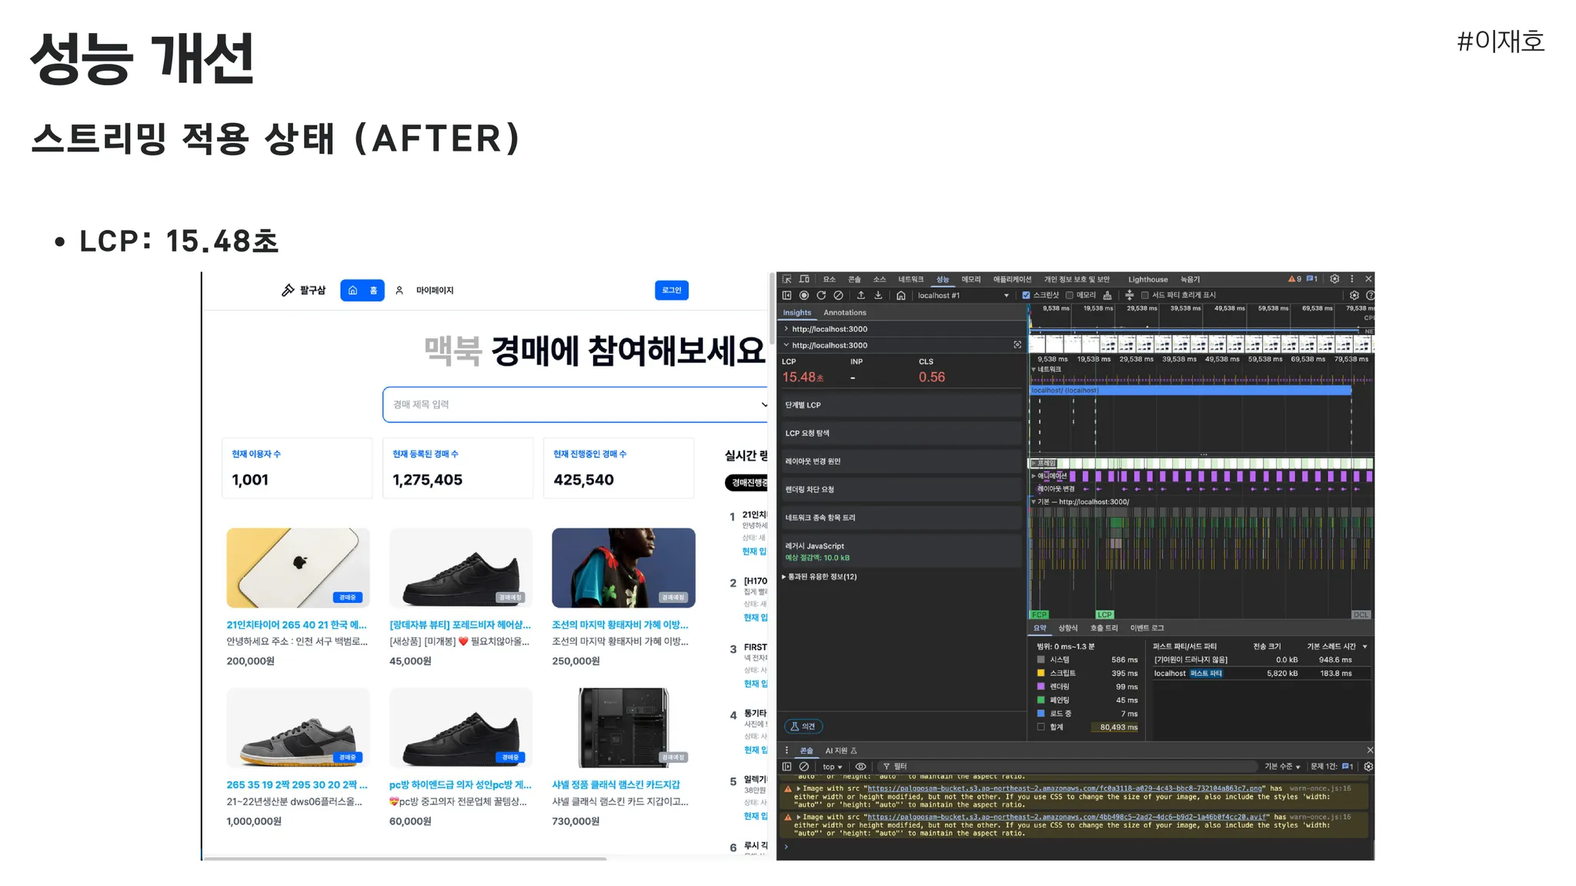Click the user icon beside 마이페이지
The image size is (1576, 886).
(399, 290)
